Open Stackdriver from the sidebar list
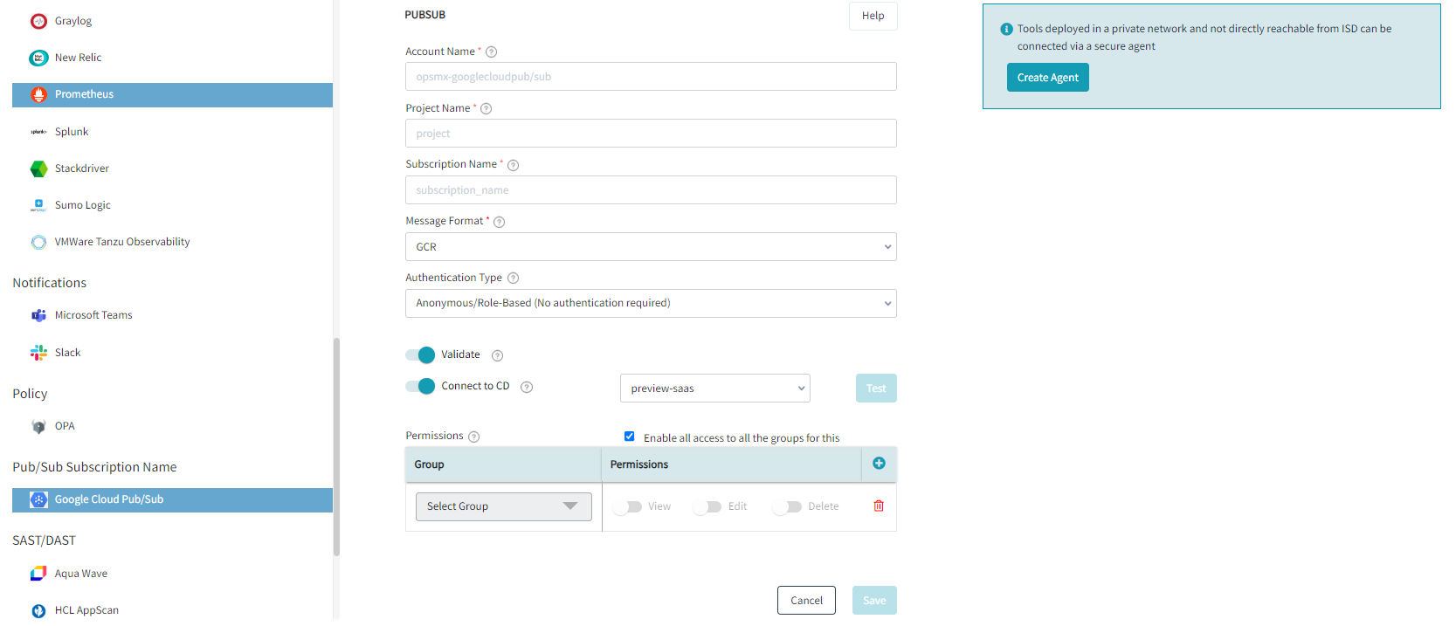Screen dimensions: 1456x626 pos(82,169)
